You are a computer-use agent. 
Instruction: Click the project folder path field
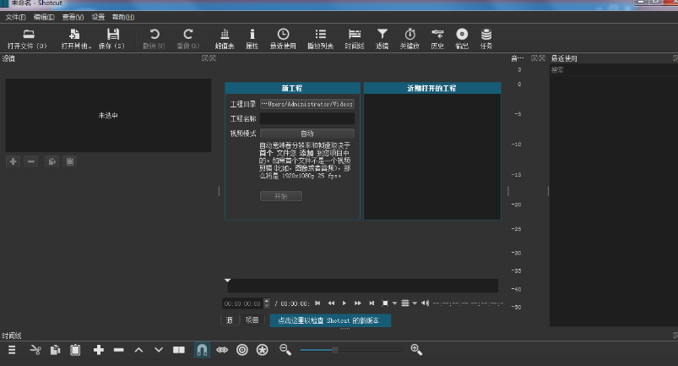coord(307,104)
